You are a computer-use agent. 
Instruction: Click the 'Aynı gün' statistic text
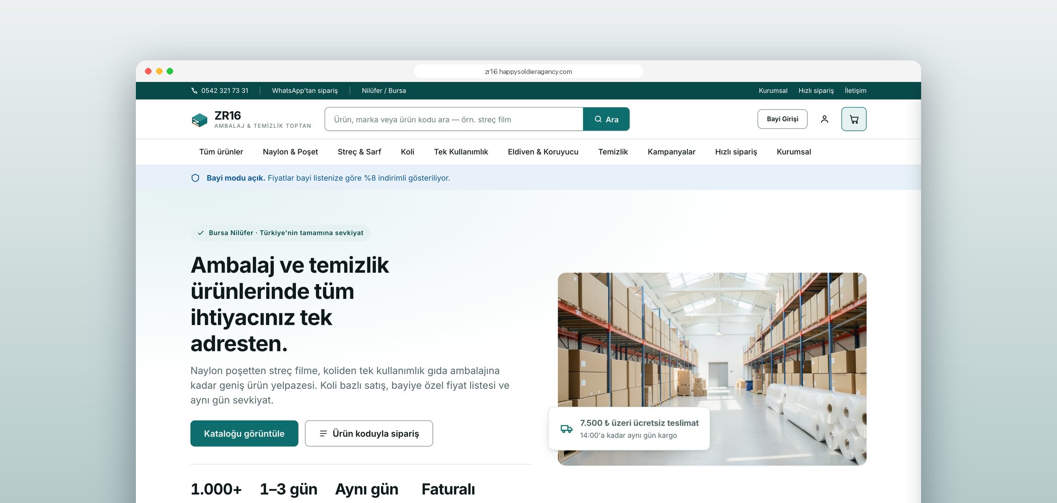click(x=367, y=489)
